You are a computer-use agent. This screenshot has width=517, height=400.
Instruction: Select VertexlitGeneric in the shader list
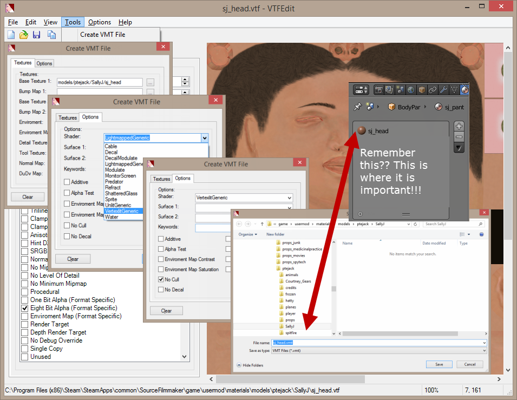[123, 211]
